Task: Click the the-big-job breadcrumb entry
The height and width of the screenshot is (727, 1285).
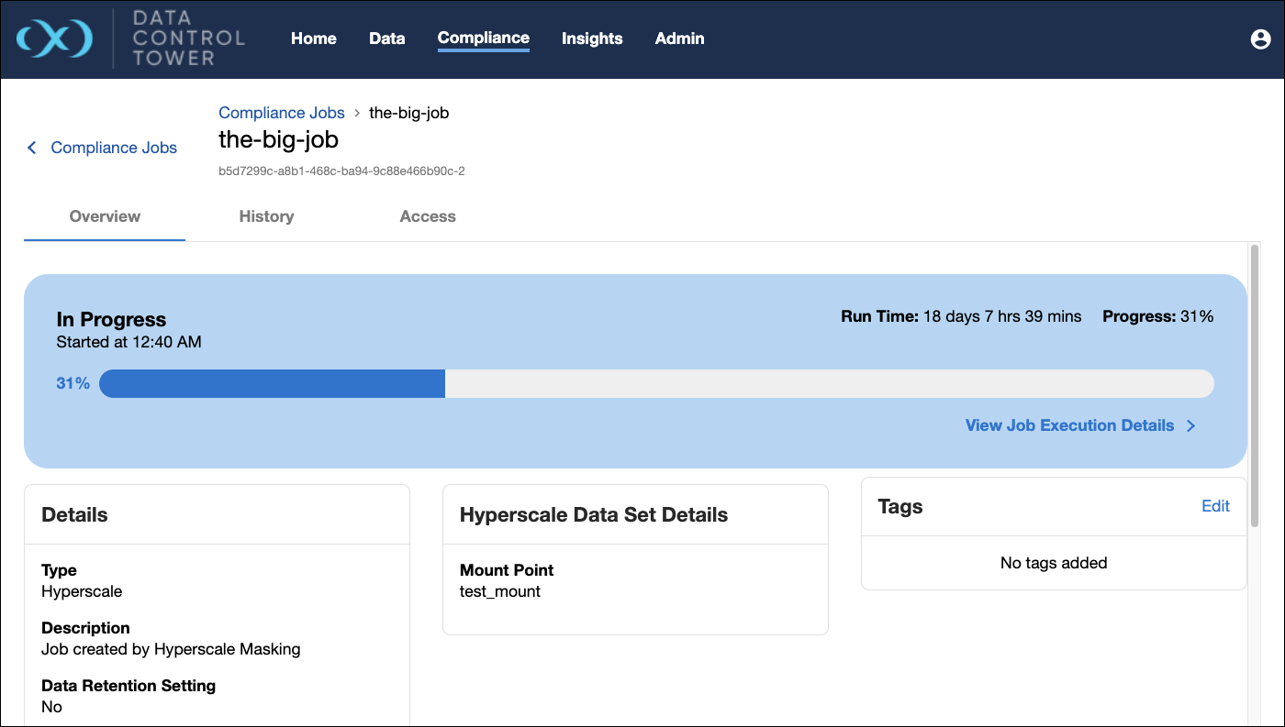Action: pyautogui.click(x=408, y=113)
